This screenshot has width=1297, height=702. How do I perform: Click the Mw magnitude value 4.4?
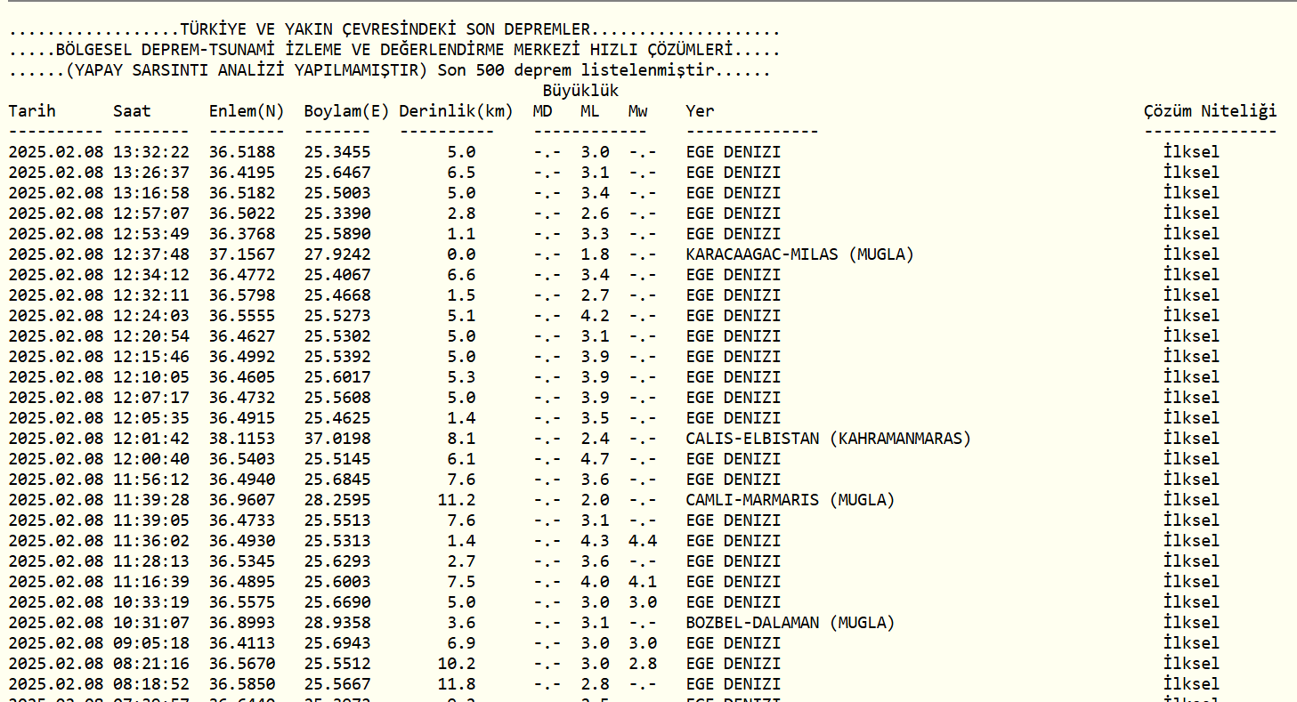(642, 541)
